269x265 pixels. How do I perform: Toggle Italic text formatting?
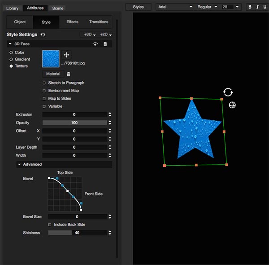257,7
